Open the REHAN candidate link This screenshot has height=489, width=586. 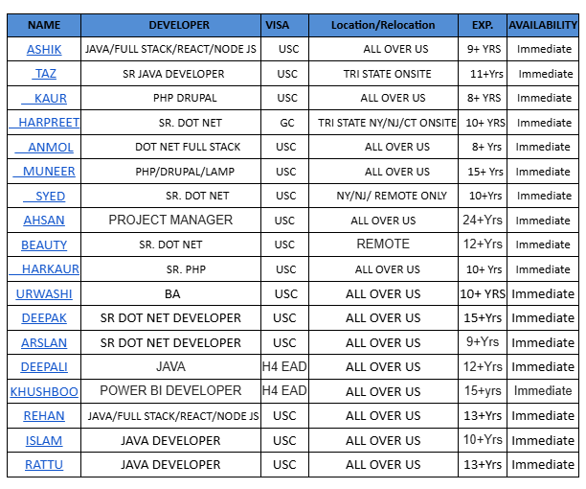pos(44,416)
